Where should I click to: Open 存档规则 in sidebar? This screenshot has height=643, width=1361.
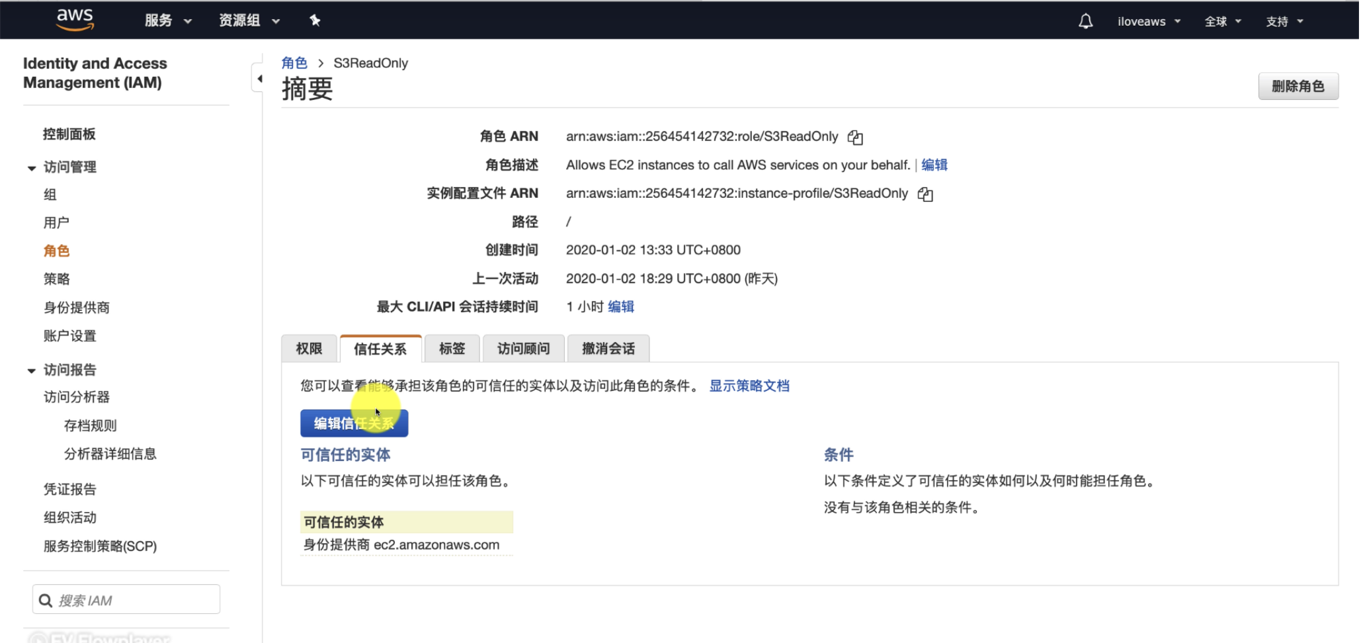coord(90,425)
